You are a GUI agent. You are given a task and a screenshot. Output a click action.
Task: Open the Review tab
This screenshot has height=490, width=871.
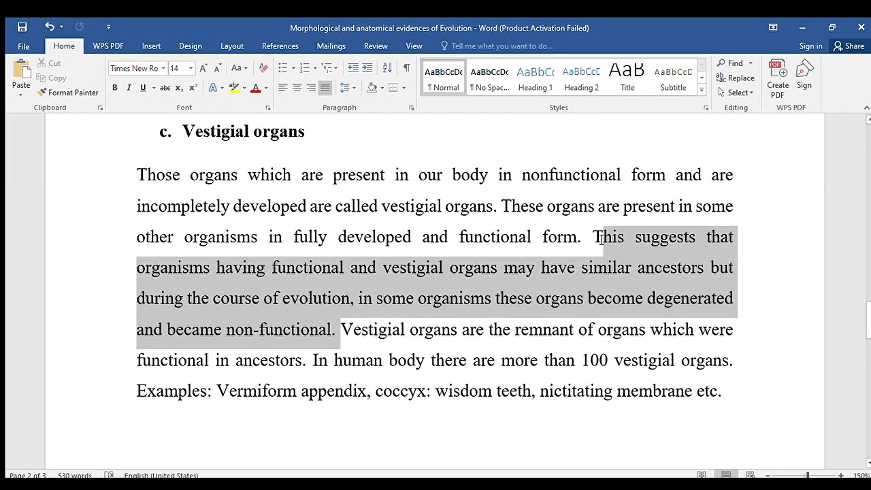click(x=376, y=46)
